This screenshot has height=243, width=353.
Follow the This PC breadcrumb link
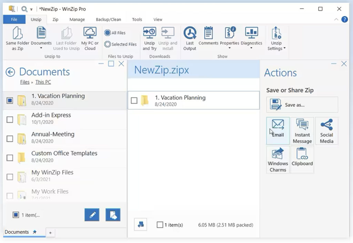tap(43, 82)
